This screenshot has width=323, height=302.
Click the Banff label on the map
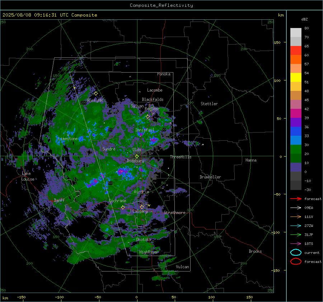click(59, 200)
